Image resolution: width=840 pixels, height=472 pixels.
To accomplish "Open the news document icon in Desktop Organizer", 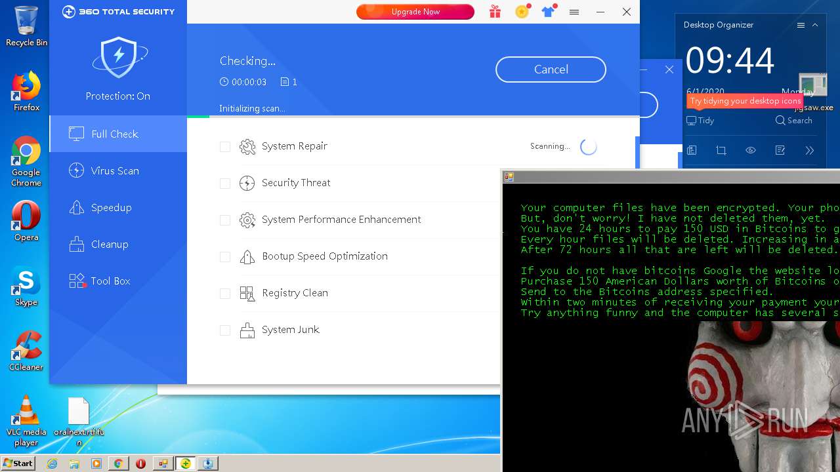I will click(x=692, y=150).
